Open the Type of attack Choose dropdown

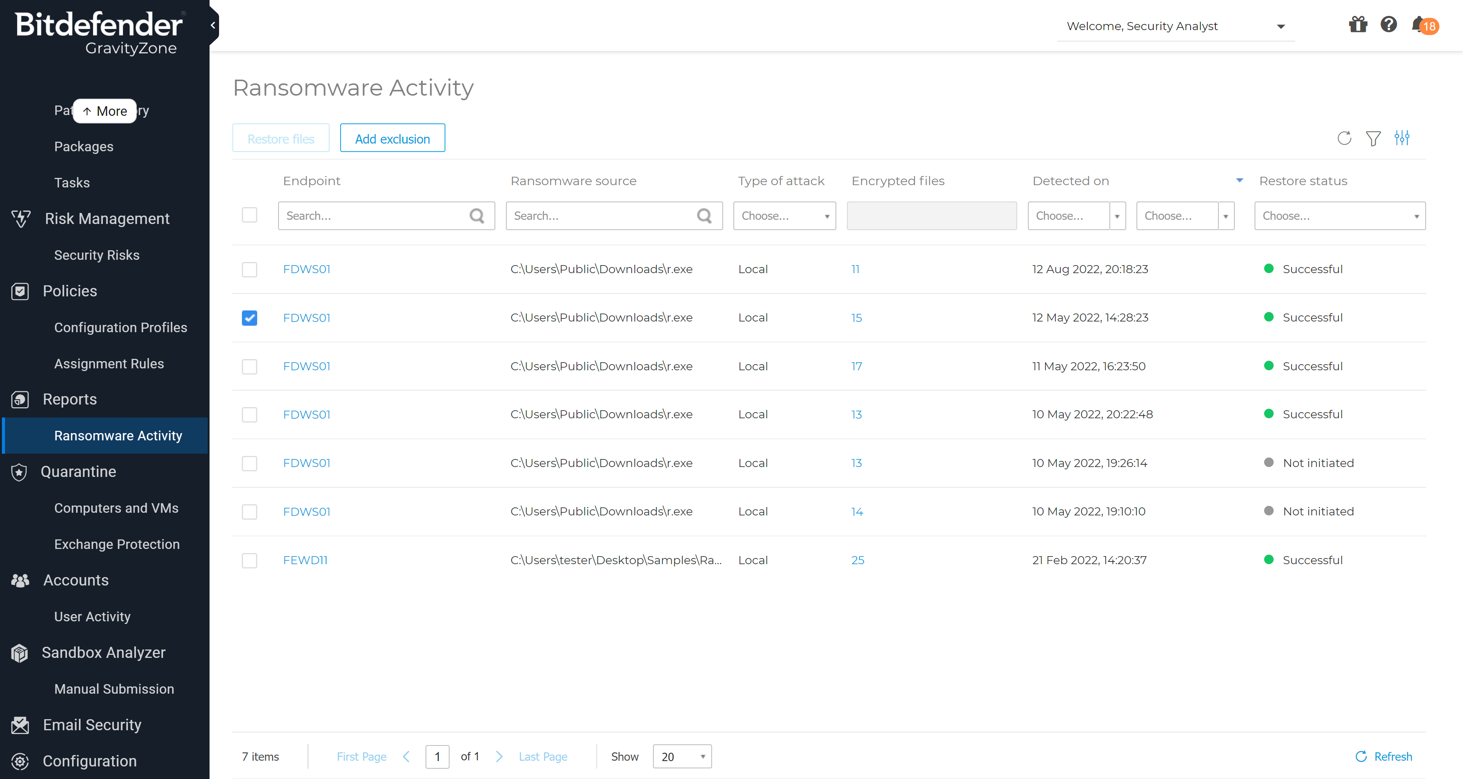[784, 216]
